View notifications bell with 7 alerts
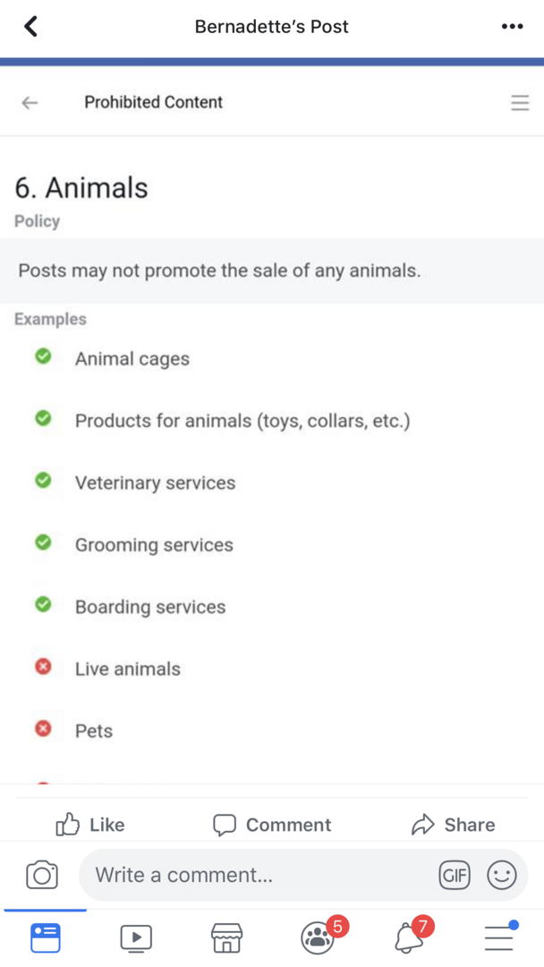This screenshot has height=967, width=544. pos(410,937)
